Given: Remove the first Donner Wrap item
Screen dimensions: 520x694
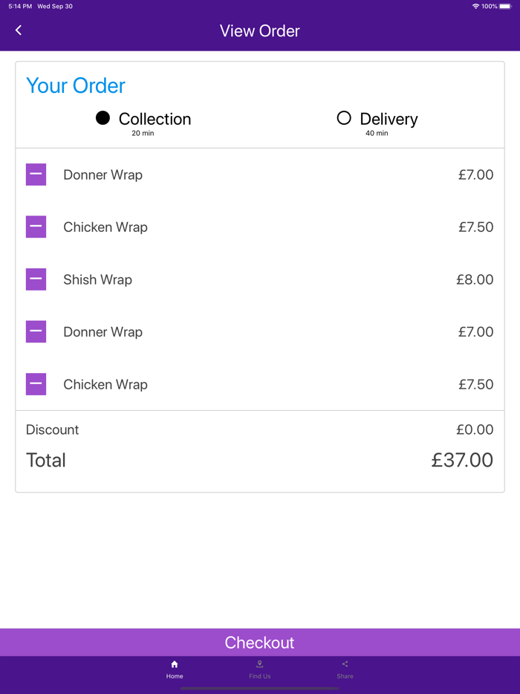Looking at the screenshot, I should coord(36,175).
